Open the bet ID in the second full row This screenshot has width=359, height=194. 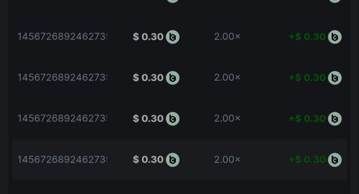click(x=62, y=77)
